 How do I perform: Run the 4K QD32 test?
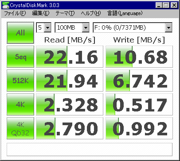point(20,128)
